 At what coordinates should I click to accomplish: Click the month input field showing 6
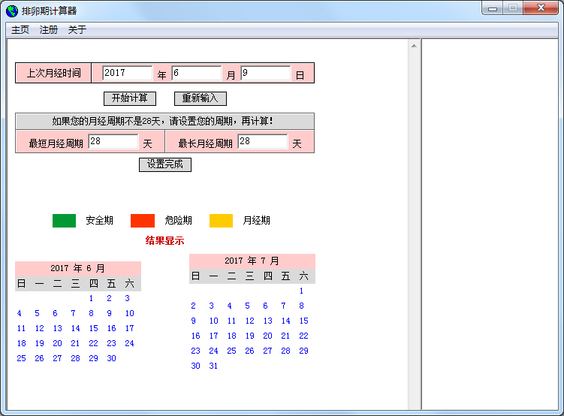[x=196, y=73]
